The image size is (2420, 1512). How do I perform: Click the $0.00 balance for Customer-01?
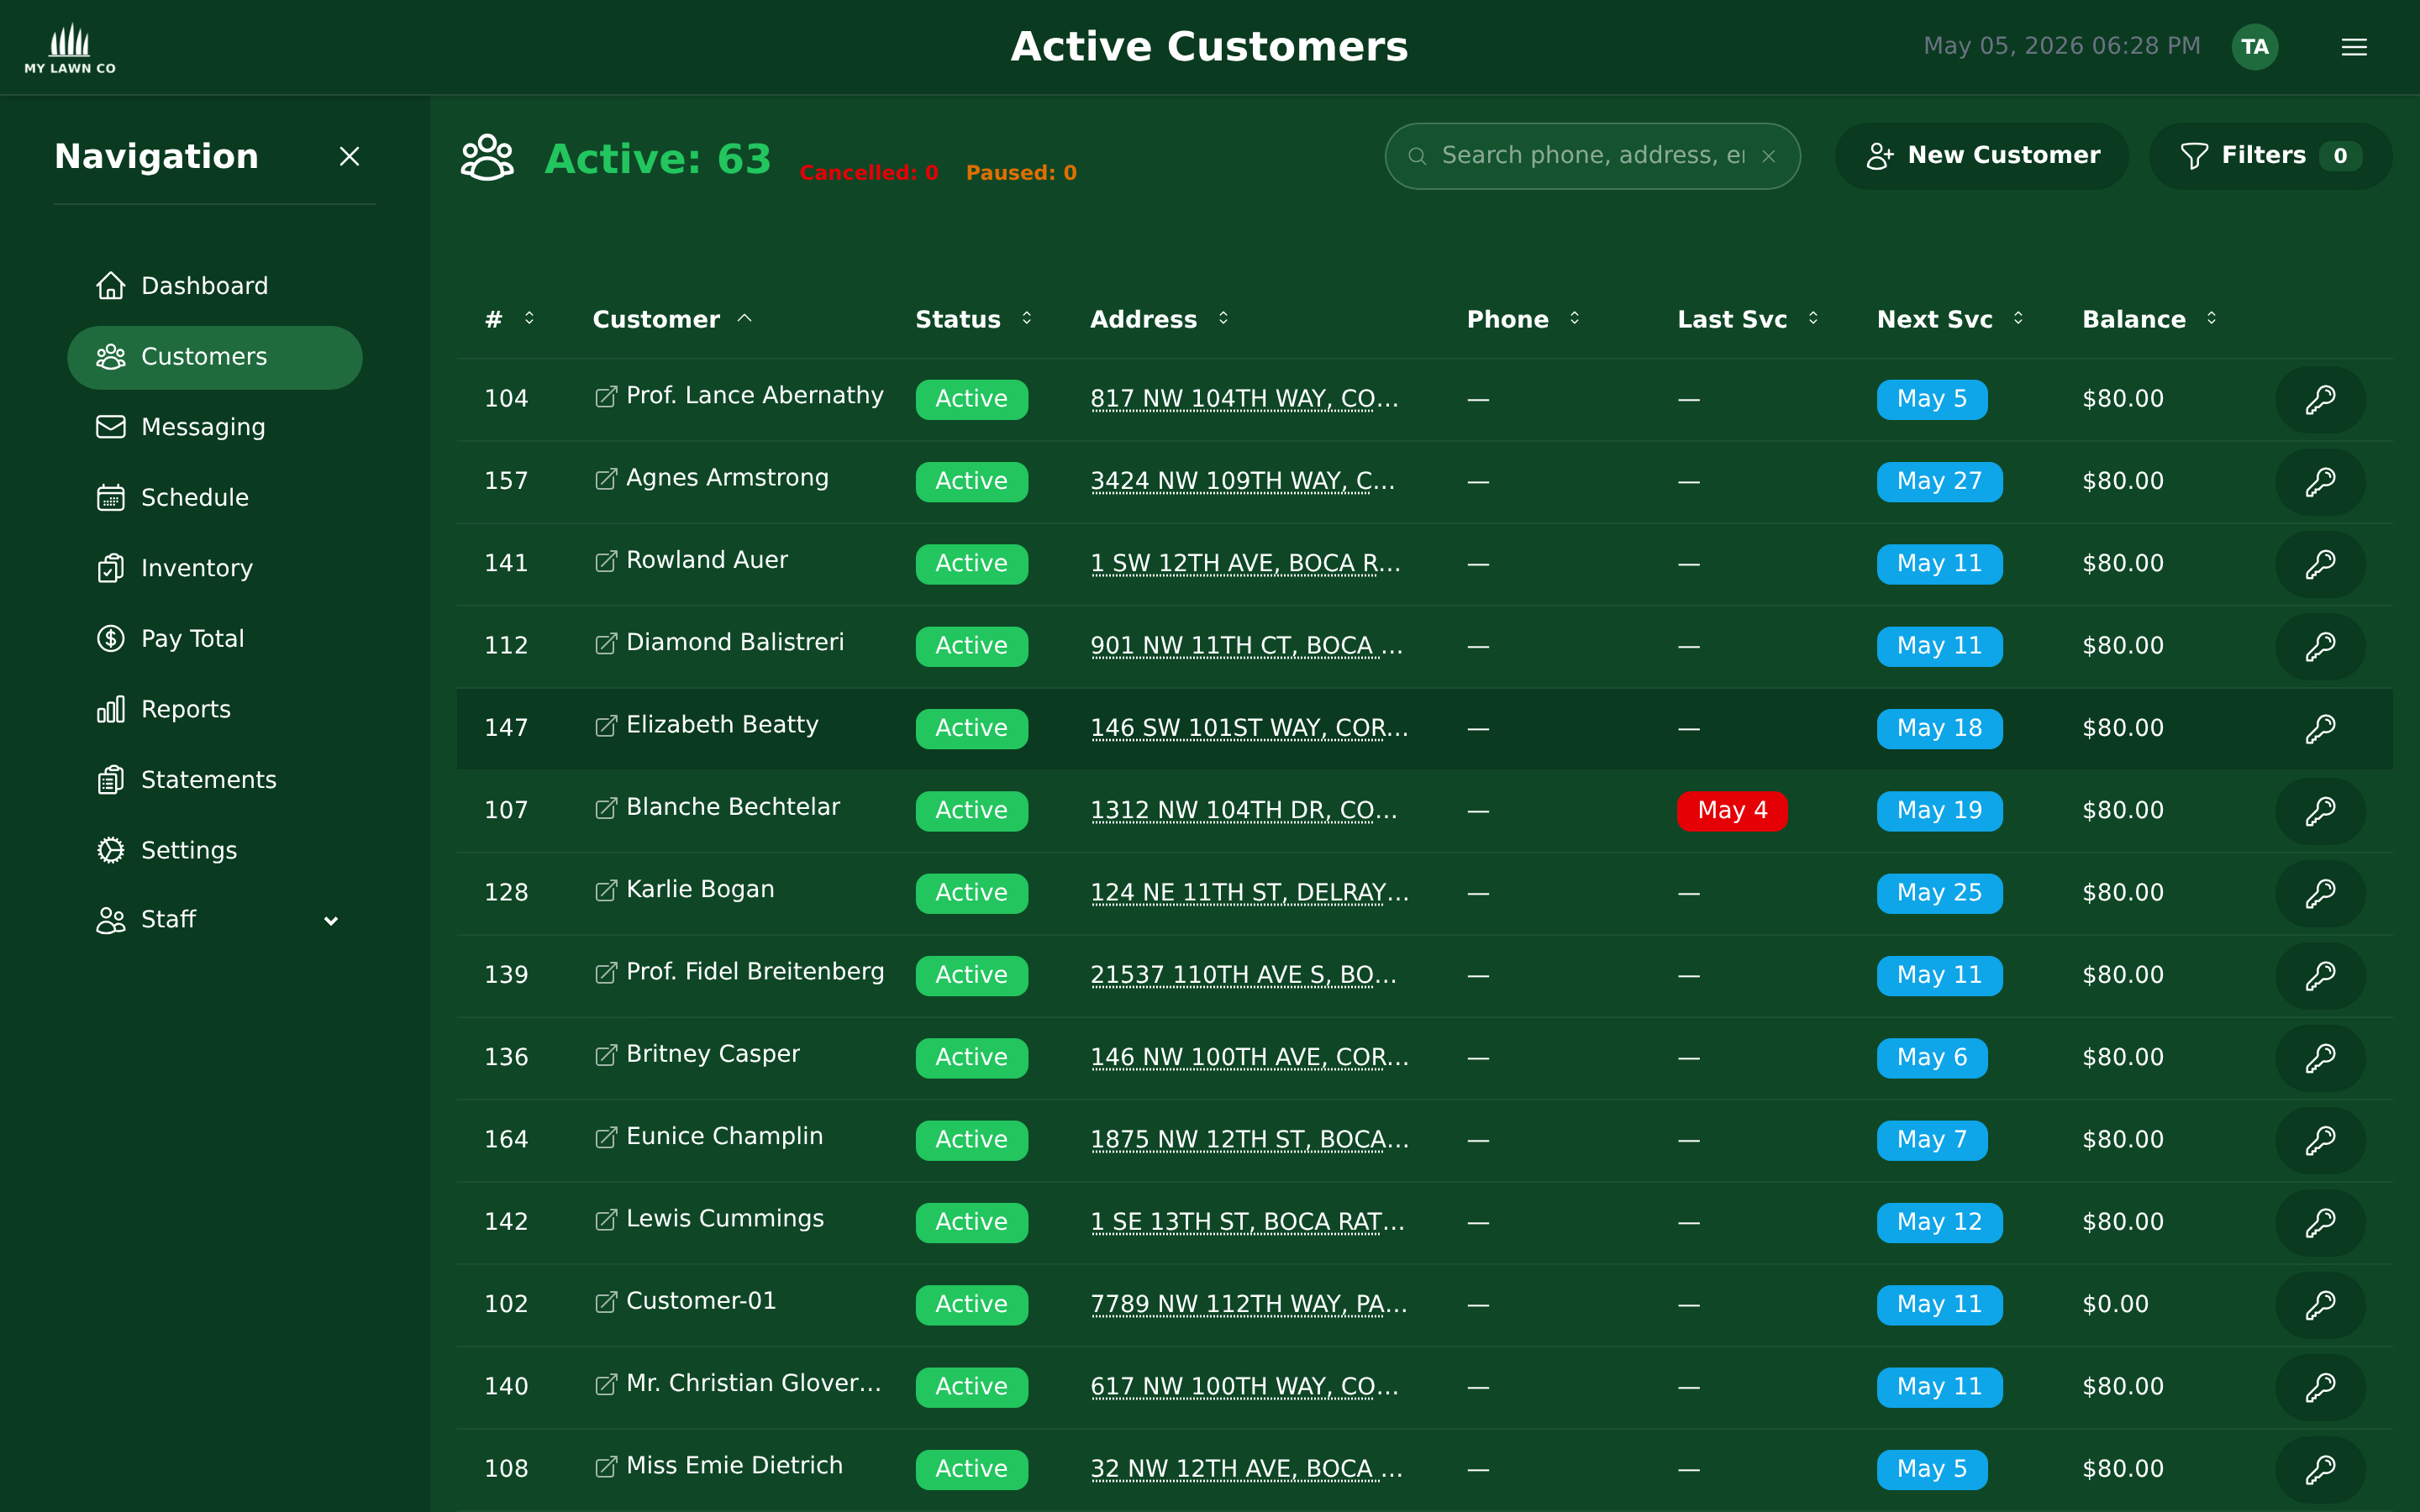[2115, 1304]
